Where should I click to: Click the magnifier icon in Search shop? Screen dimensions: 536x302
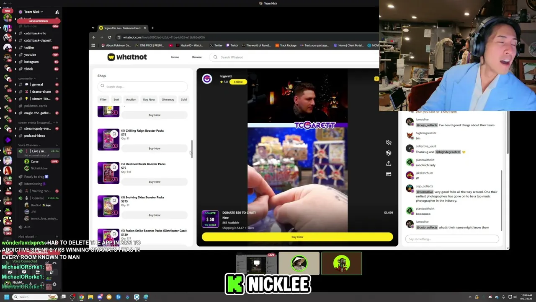[102, 86]
